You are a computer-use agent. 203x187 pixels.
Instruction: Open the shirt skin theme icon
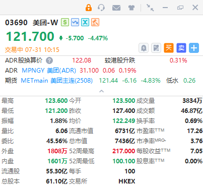(131, 8)
